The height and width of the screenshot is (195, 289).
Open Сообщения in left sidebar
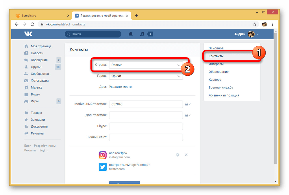tap(39, 60)
